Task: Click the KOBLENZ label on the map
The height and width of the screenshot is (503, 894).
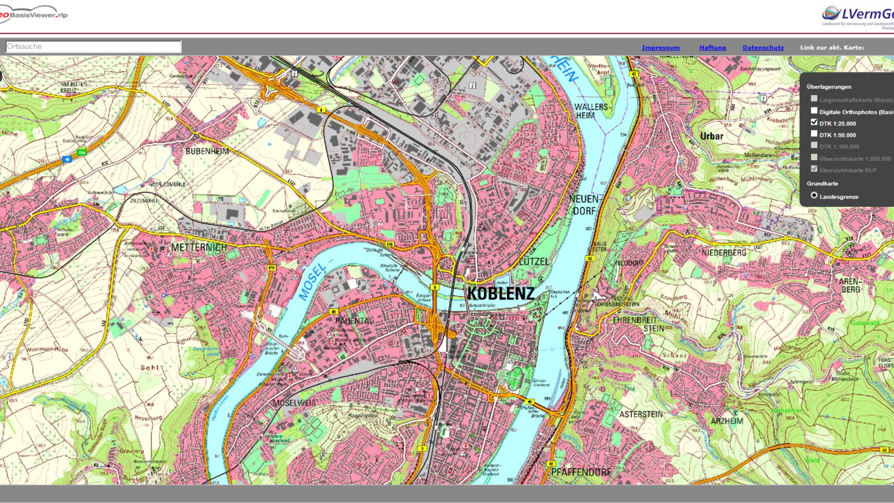Action: pos(500,294)
